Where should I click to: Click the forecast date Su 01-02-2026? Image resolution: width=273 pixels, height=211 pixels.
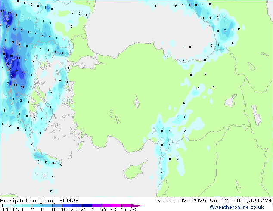tap(182, 201)
